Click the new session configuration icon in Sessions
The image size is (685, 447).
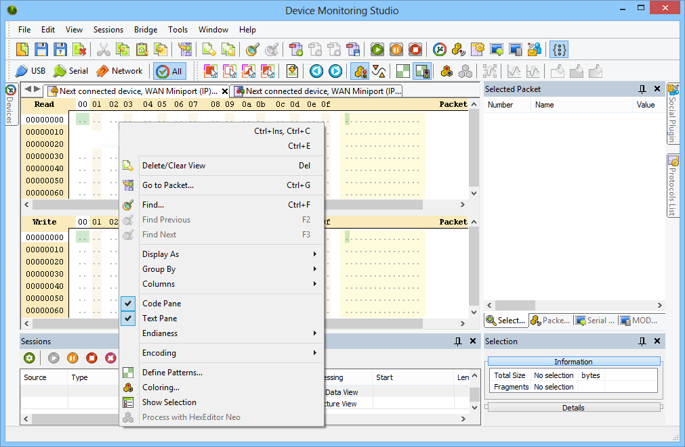[x=29, y=358]
